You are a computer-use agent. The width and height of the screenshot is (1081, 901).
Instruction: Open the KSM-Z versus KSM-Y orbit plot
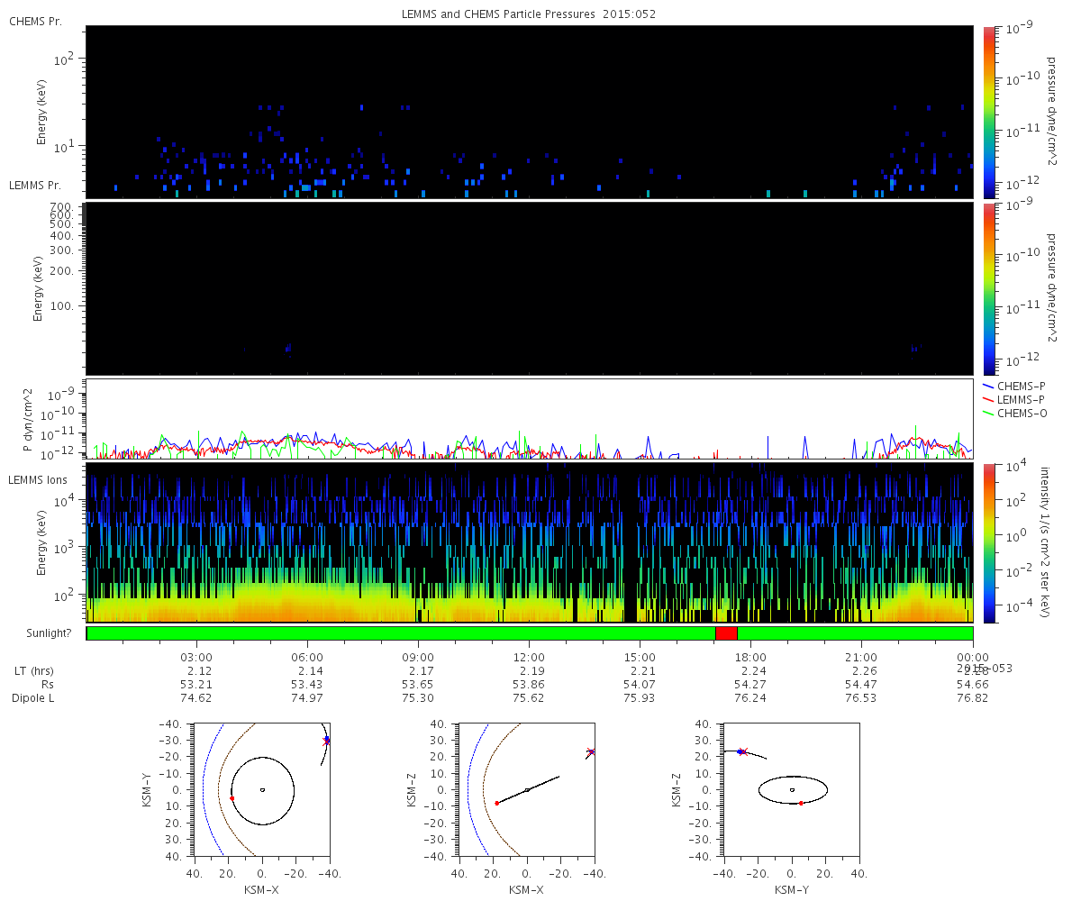pyautogui.click(x=792, y=789)
